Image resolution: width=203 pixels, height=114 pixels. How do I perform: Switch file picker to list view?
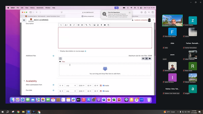click(x=147, y=59)
